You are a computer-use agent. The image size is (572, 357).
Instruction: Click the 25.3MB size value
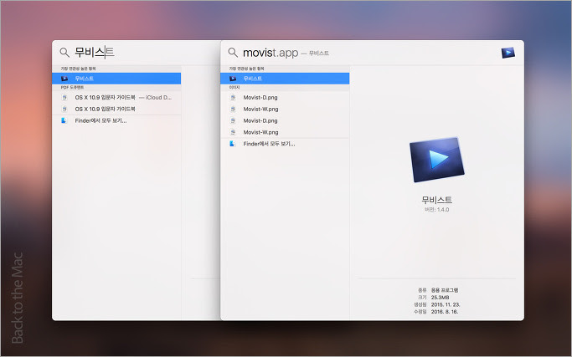[x=440, y=298]
